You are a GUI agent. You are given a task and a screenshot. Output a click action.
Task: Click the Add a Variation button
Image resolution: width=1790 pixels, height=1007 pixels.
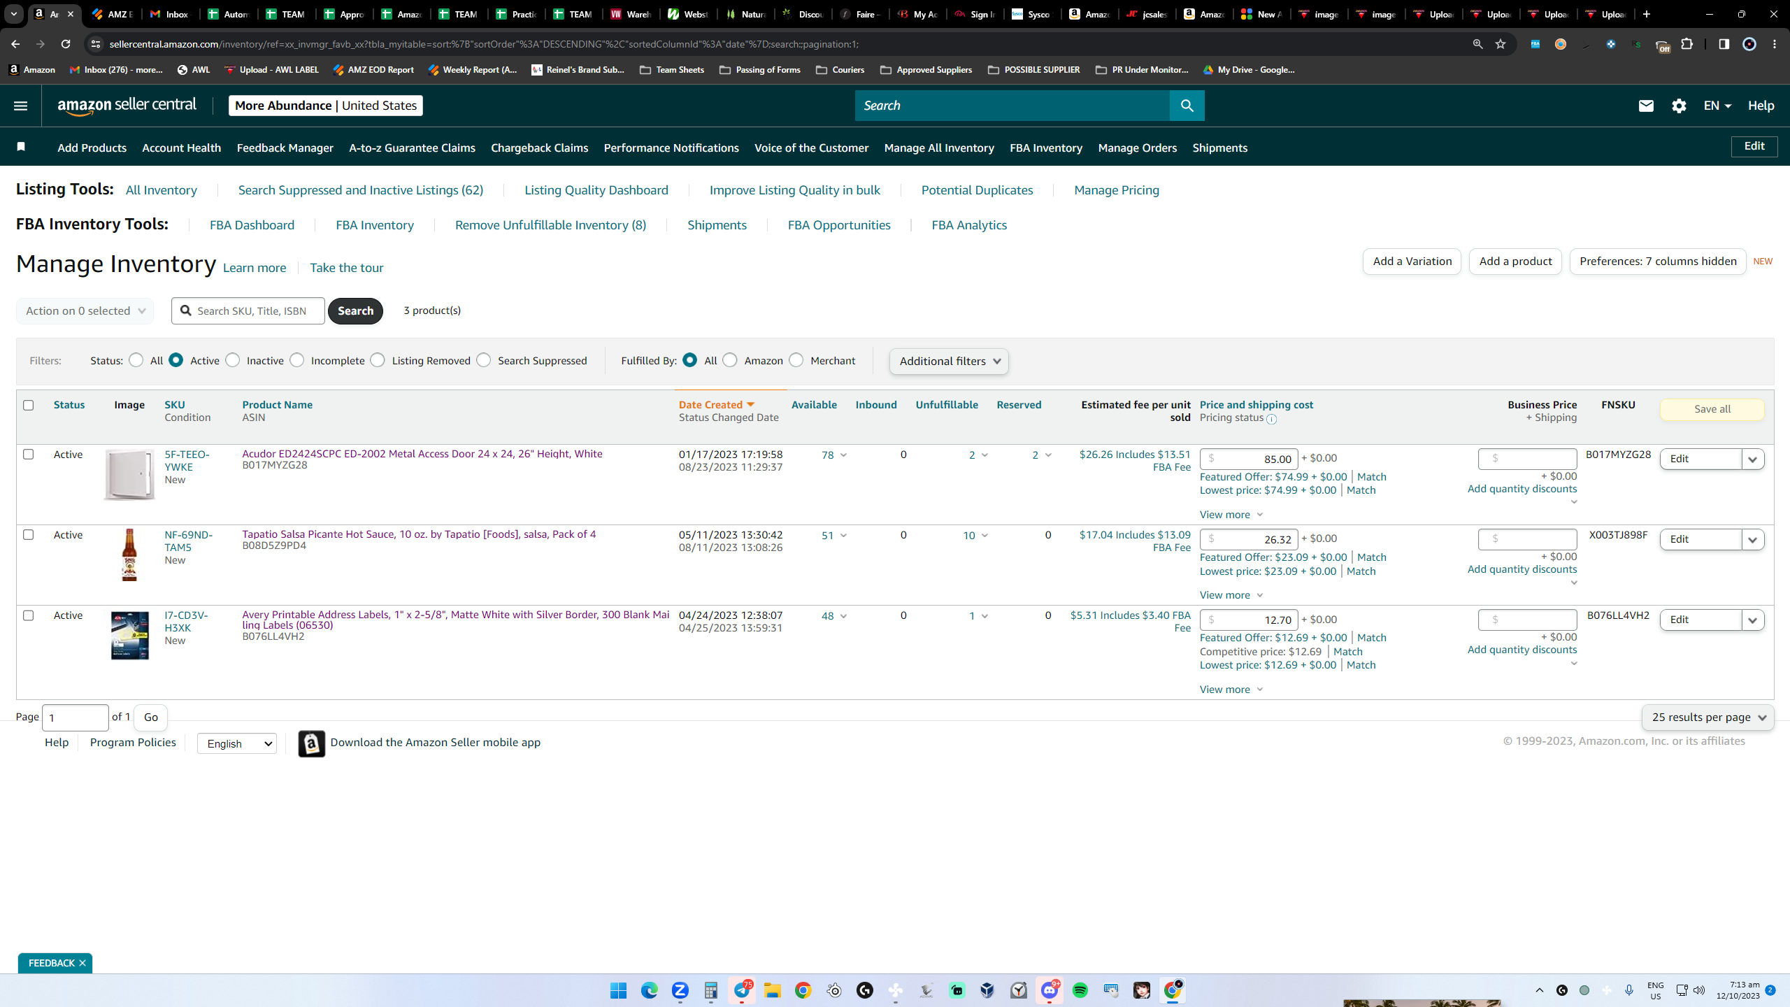point(1412,262)
